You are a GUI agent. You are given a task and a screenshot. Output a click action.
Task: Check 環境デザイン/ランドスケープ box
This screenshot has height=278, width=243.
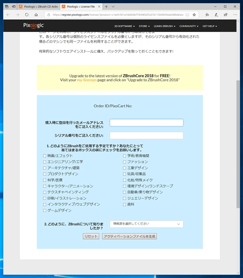point(124,186)
